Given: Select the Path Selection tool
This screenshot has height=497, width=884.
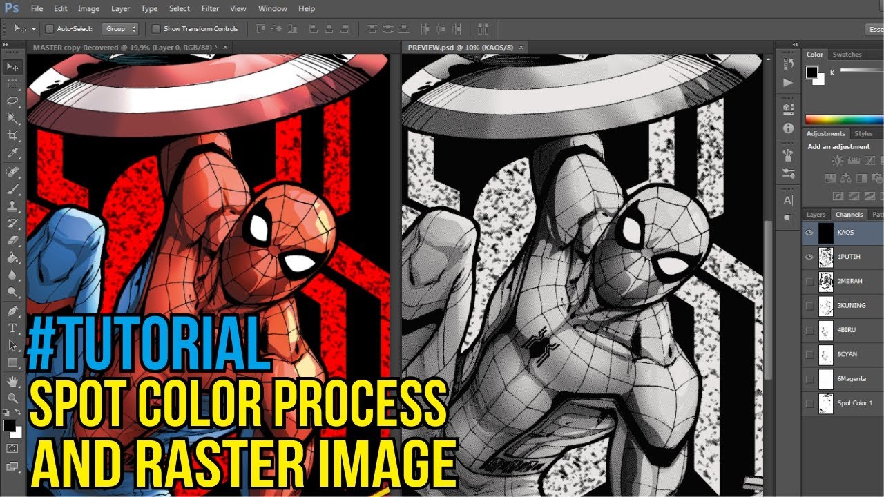Looking at the screenshot, I should [12, 345].
